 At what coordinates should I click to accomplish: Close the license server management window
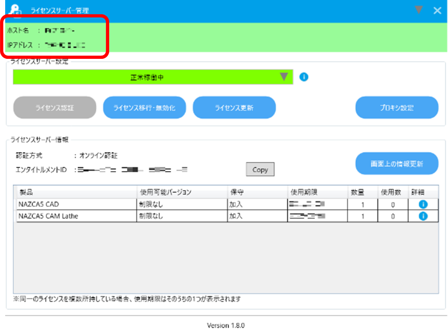pos(437,10)
